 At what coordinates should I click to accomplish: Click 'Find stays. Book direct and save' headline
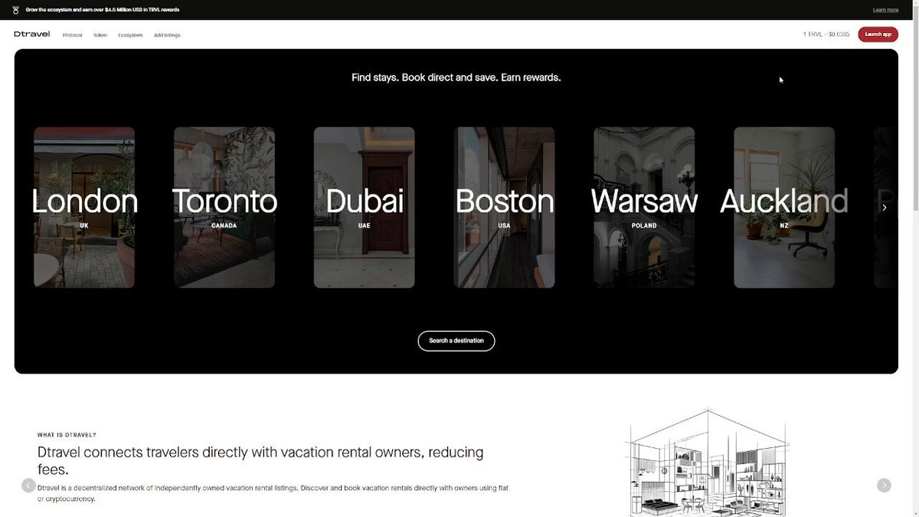click(456, 77)
